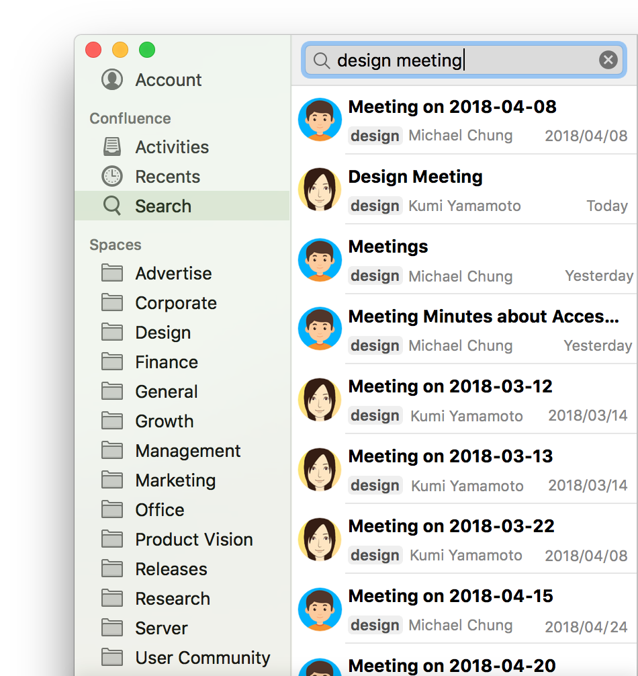The width and height of the screenshot is (638, 676).
Task: Click the Recents clock icon
Action: coord(112,176)
